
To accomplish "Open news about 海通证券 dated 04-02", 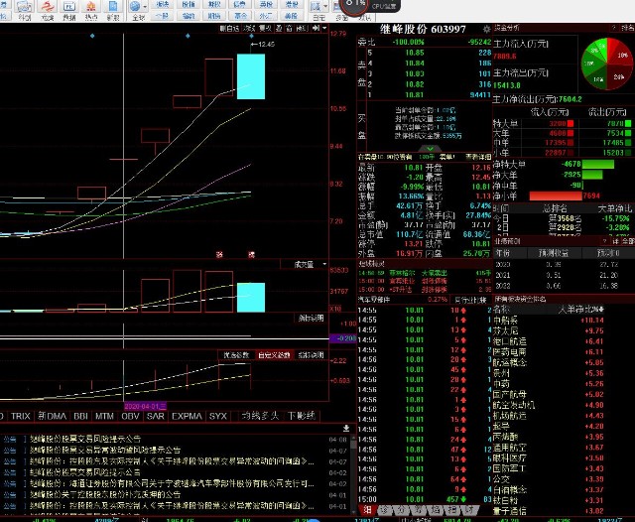I will 175,483.
